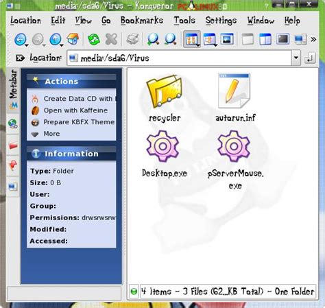This screenshot has width=325, height=308.
Task: Open the Bookmarks menu
Action: (x=142, y=21)
